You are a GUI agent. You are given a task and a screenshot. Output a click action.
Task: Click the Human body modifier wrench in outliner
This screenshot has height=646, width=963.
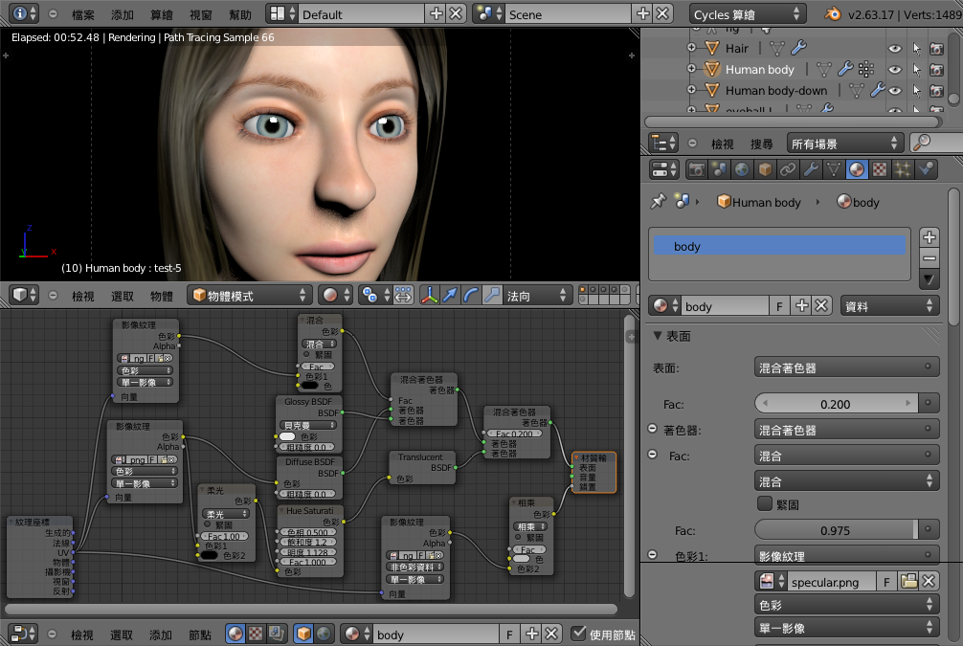click(845, 69)
